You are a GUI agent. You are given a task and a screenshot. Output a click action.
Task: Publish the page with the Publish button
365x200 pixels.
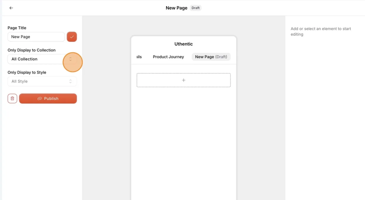click(48, 99)
